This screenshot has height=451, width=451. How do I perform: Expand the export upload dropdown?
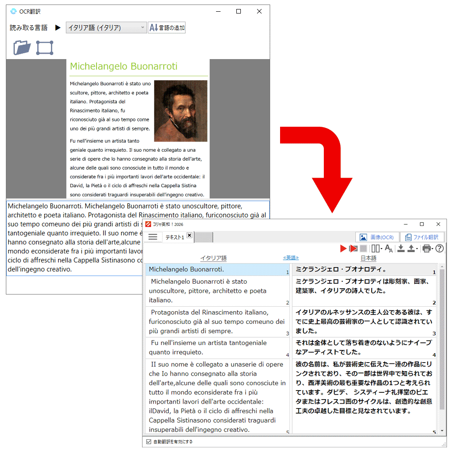pyautogui.click(x=417, y=249)
